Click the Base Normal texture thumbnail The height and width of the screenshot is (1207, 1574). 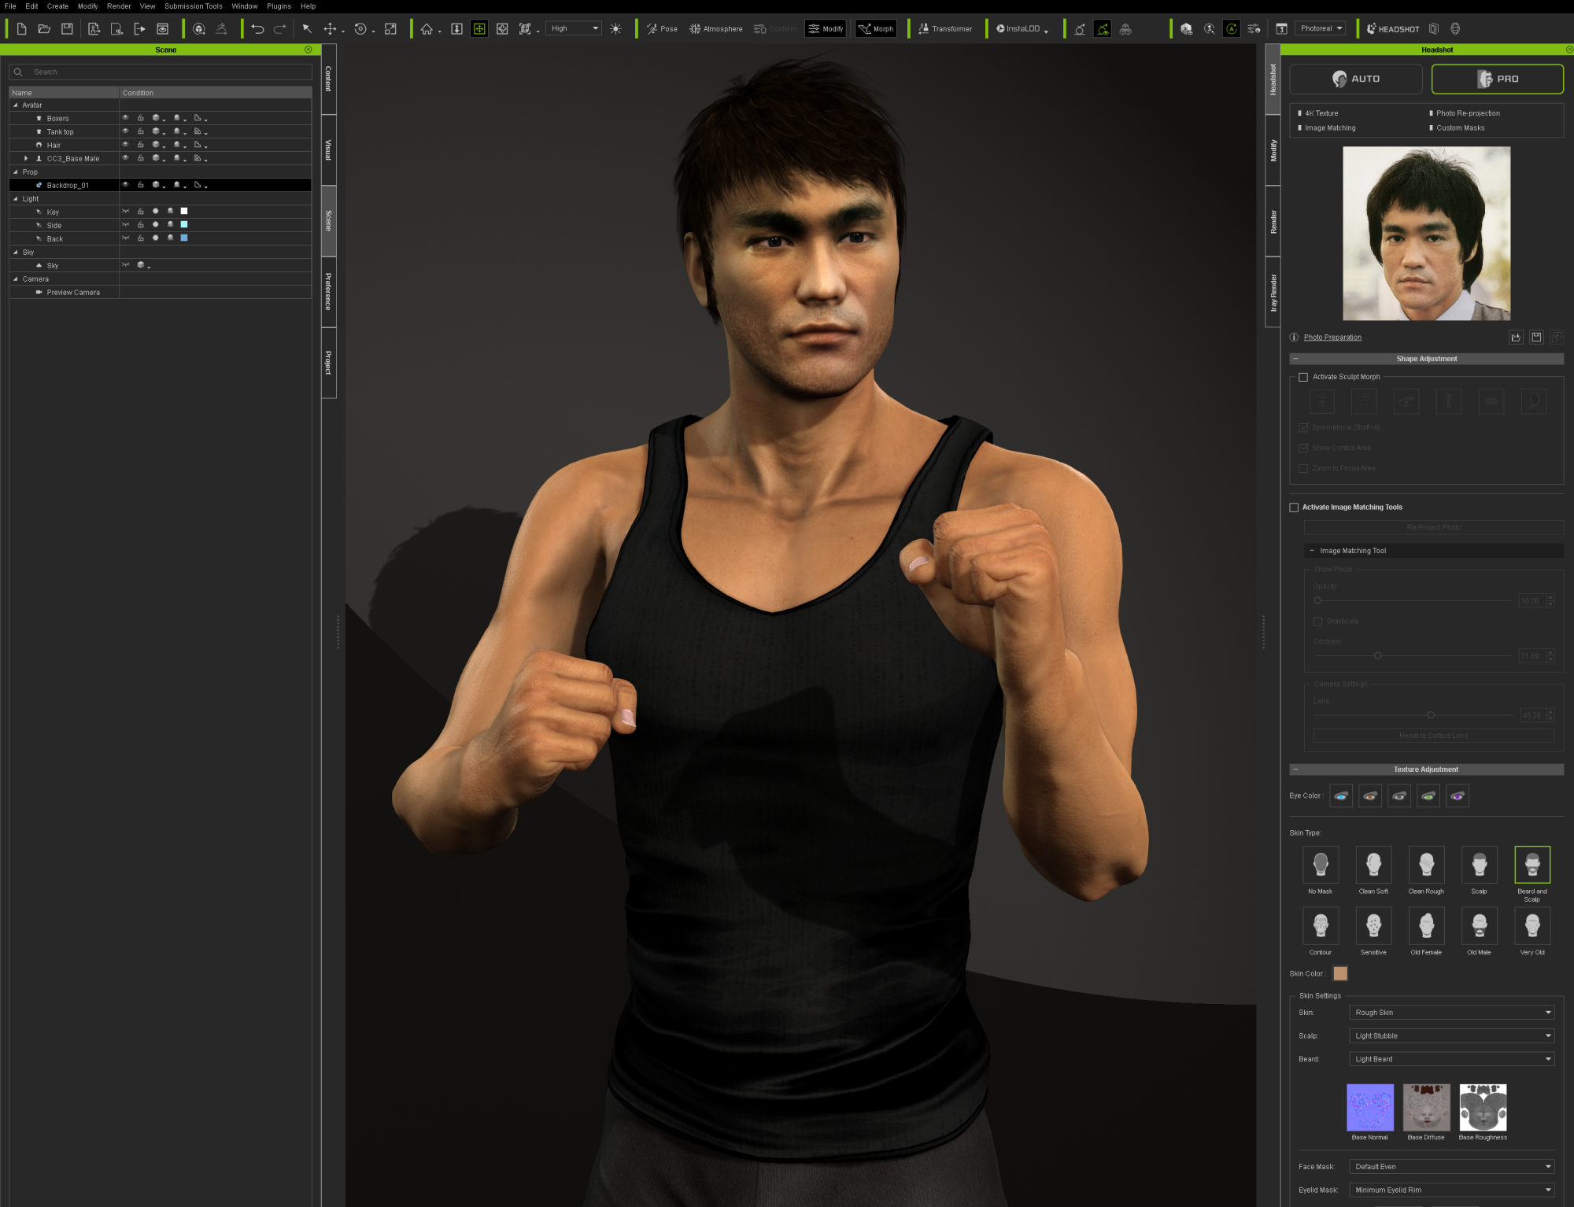point(1369,1108)
